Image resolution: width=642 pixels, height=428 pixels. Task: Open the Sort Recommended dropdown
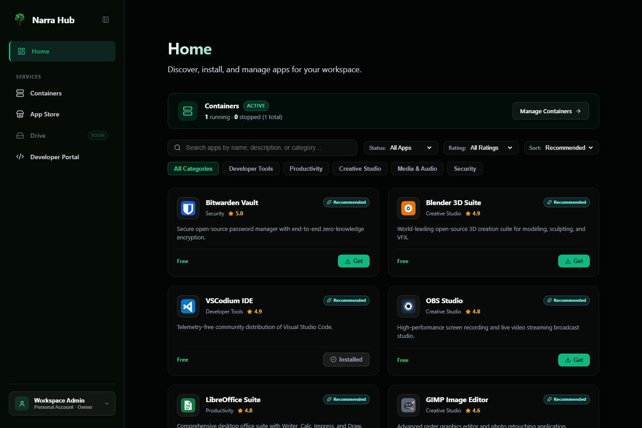point(562,148)
